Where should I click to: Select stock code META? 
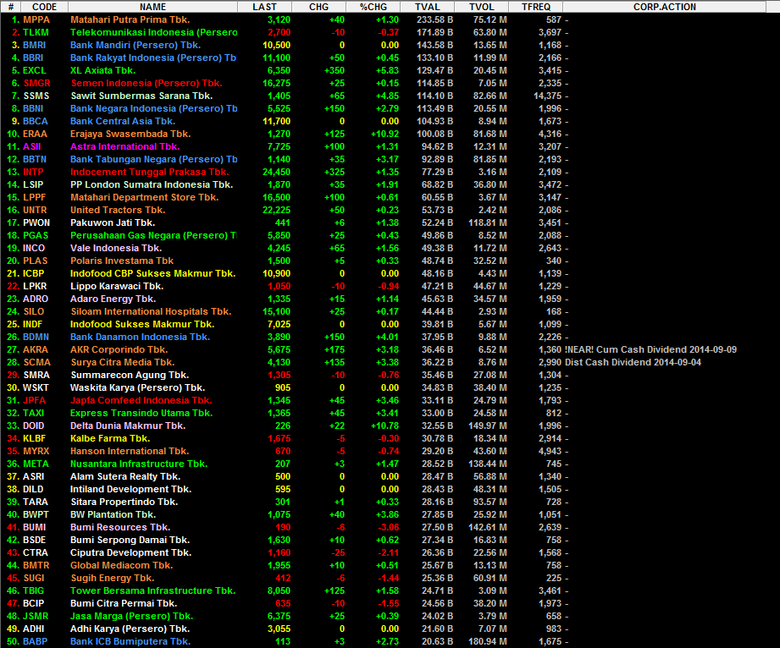pyautogui.click(x=36, y=464)
